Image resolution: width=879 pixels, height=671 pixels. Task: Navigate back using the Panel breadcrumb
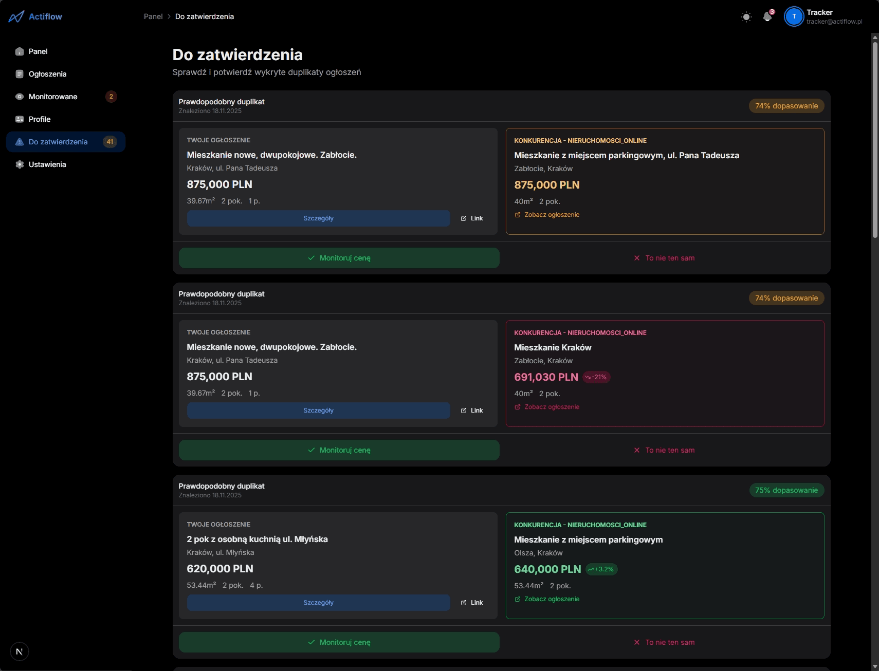153,16
